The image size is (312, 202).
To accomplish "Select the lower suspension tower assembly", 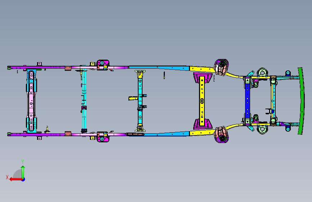I will (221, 134).
